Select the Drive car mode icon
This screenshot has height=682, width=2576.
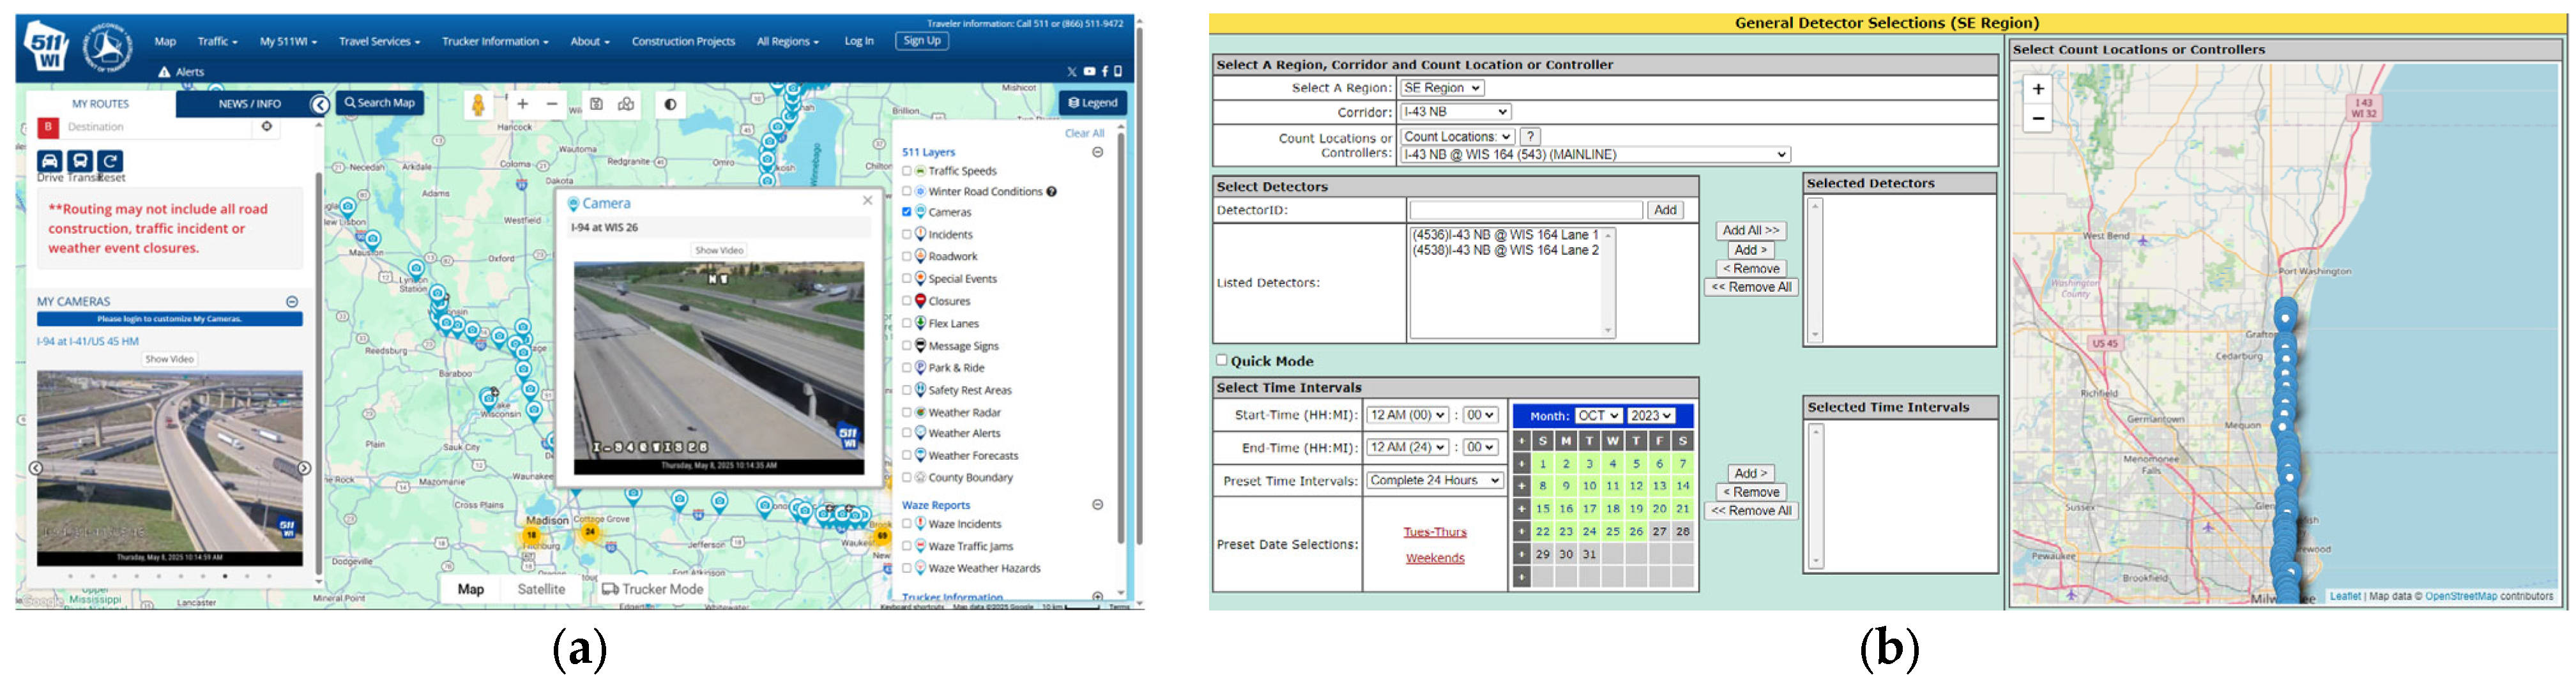click(50, 161)
